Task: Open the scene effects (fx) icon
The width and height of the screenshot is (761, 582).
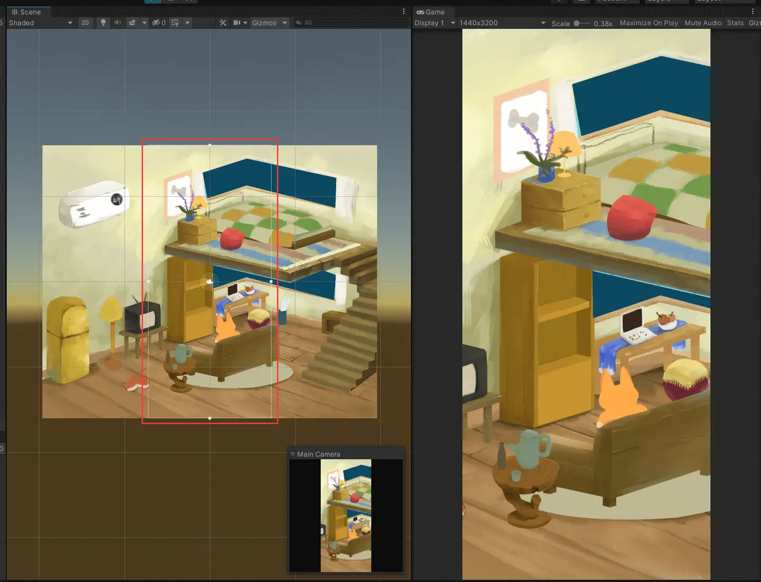Action: (132, 23)
